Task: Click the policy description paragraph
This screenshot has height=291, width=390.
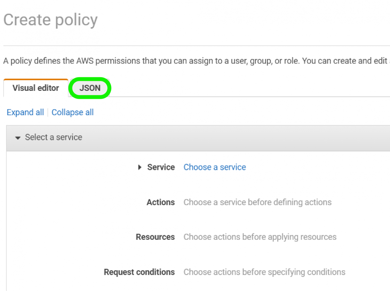Action: (x=195, y=61)
